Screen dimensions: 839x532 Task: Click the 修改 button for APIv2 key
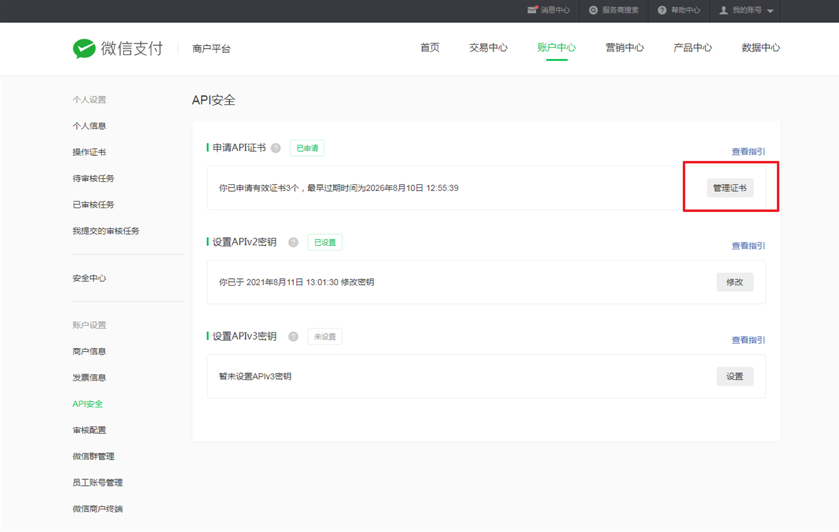(735, 282)
